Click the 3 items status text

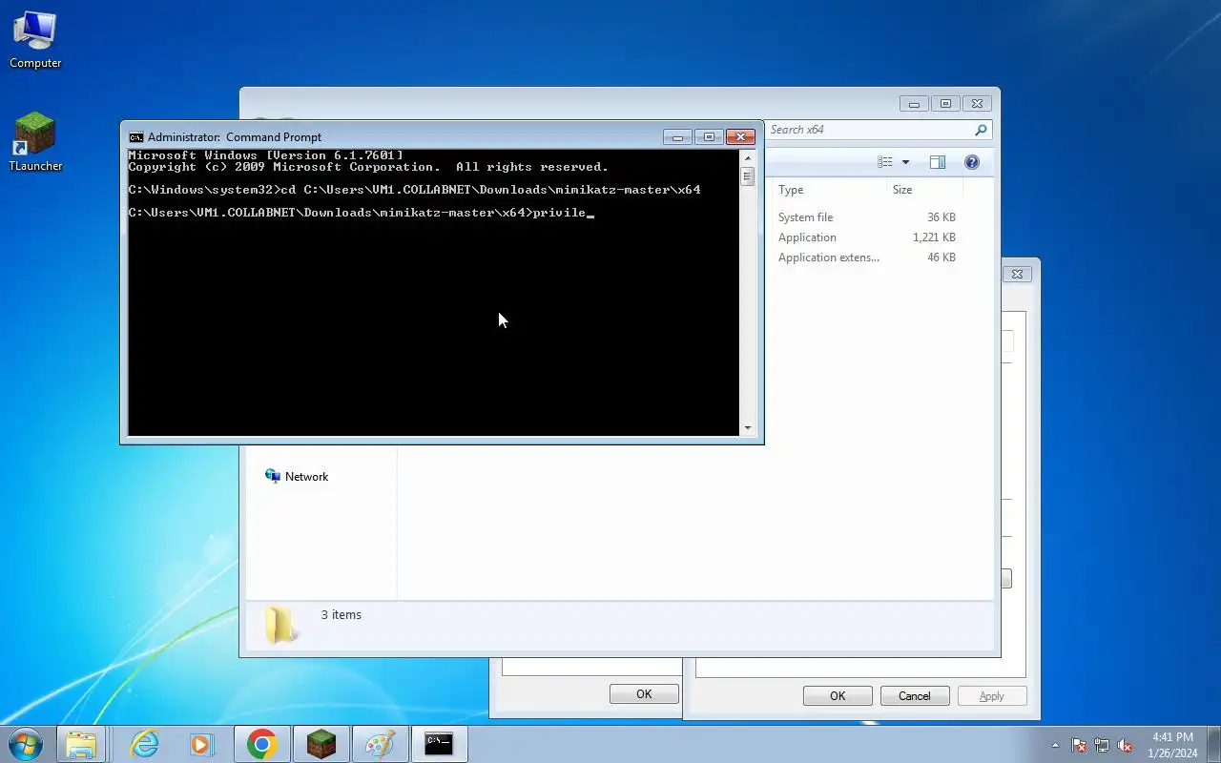pyautogui.click(x=341, y=615)
